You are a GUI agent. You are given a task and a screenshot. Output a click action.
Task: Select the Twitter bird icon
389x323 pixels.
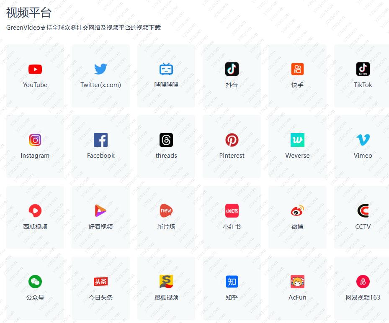click(x=100, y=69)
